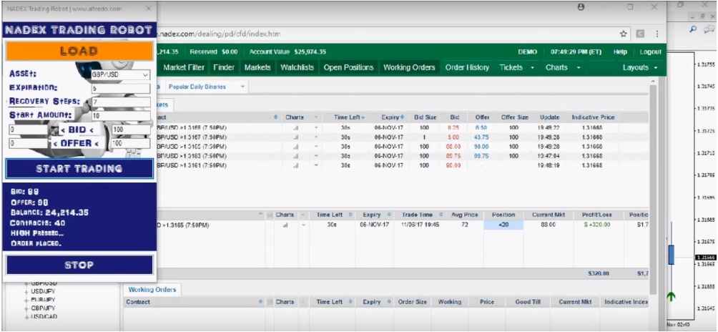Click the START TRADING button

79,169
